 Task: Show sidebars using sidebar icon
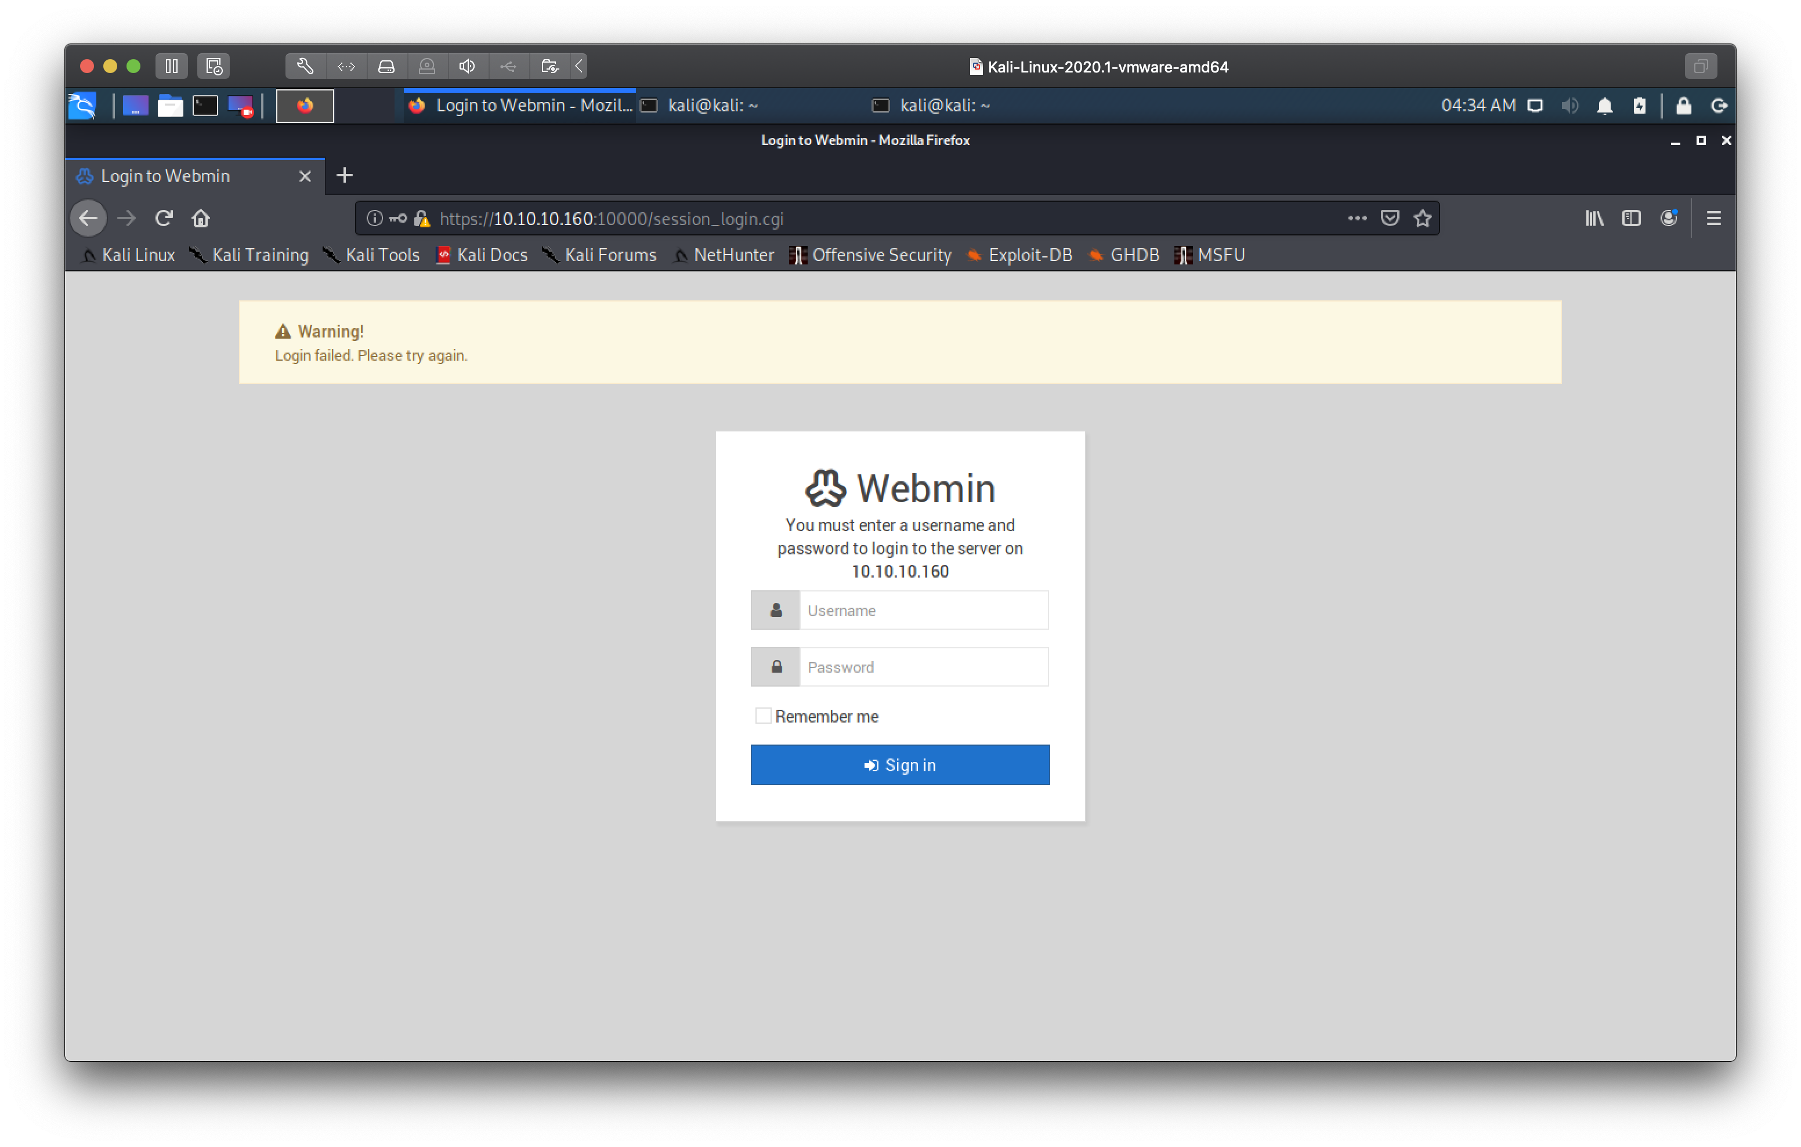click(1631, 219)
